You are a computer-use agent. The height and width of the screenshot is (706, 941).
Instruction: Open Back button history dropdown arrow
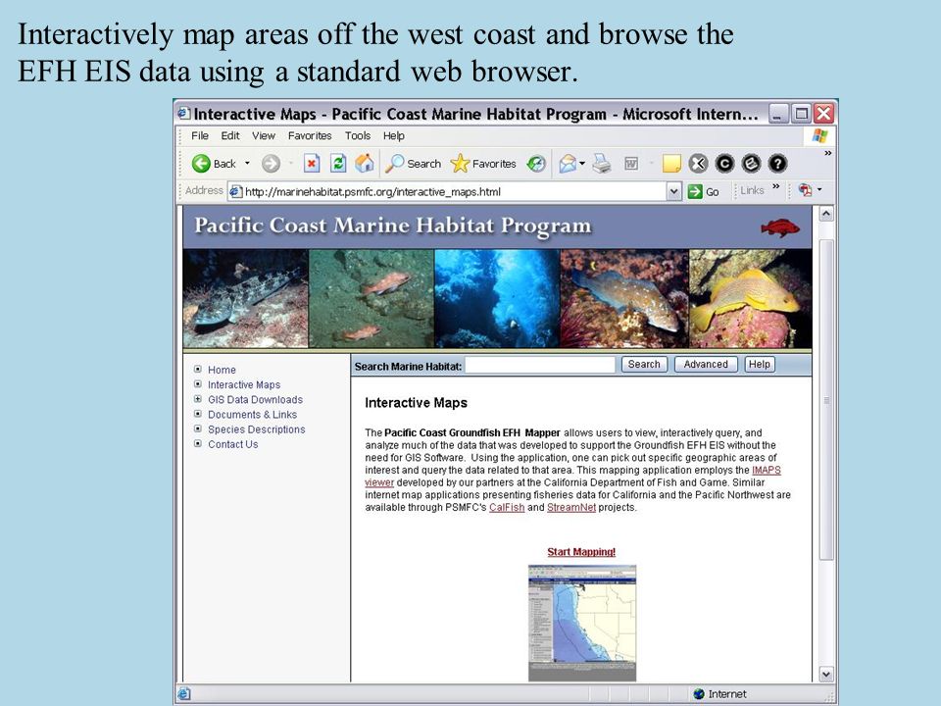tap(247, 164)
